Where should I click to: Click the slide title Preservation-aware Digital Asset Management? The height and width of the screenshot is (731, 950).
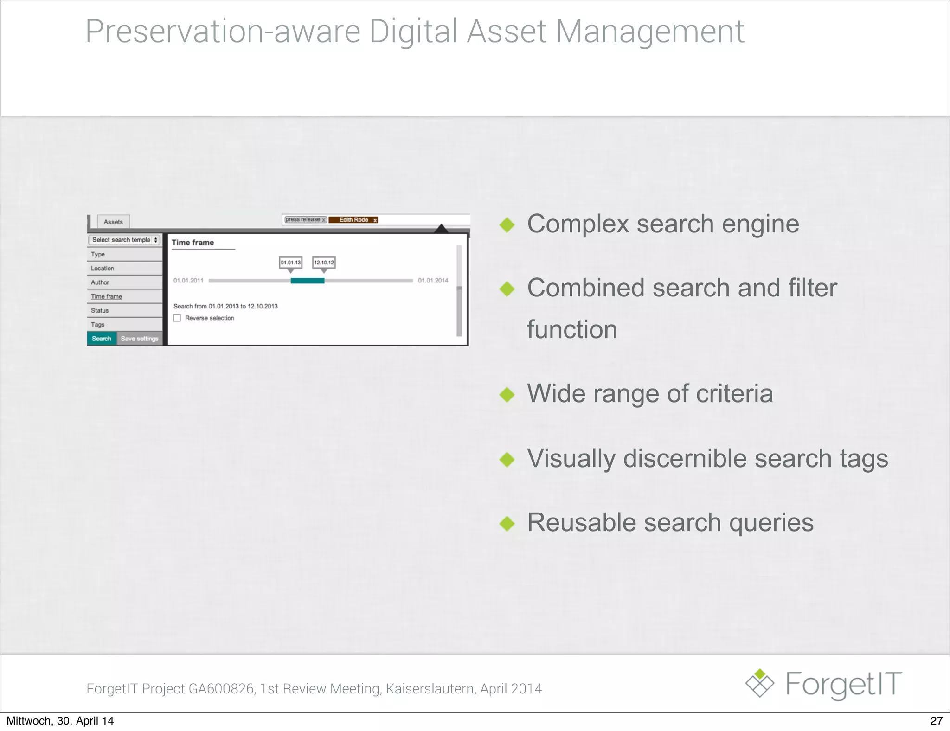pyautogui.click(x=415, y=32)
